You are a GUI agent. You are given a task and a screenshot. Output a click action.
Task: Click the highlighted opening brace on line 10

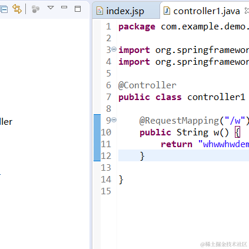pos(237,132)
